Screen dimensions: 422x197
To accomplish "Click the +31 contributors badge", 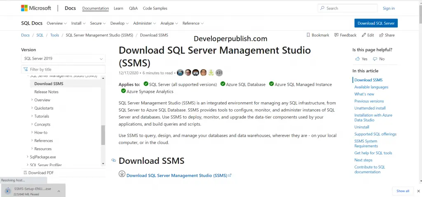I will coord(219,73).
